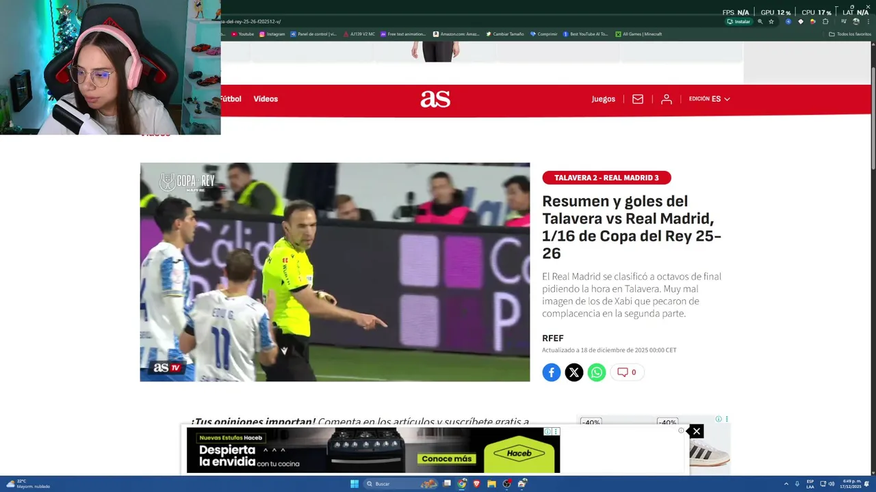Screen dimensions: 876x492
Task: Click the Task View icon on taskbar
Action: 447,484
